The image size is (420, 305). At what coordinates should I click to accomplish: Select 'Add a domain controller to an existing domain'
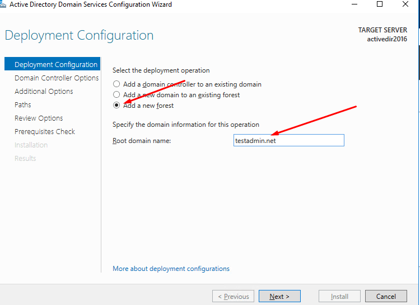tap(116, 84)
